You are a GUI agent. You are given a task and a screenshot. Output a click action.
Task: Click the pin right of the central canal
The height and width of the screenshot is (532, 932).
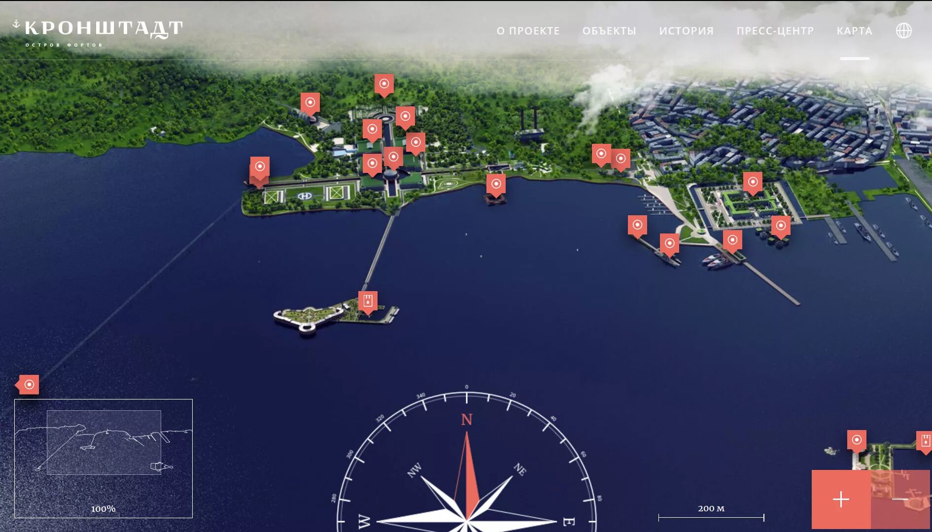pos(415,143)
